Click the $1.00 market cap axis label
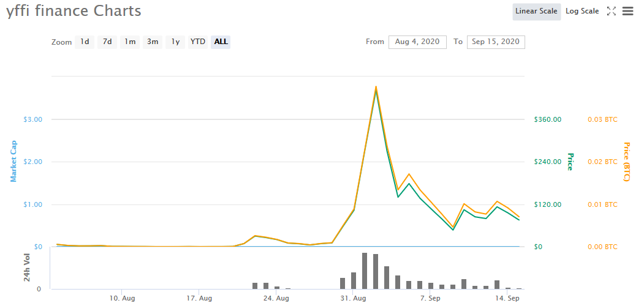641x303 pixels. pos(33,204)
